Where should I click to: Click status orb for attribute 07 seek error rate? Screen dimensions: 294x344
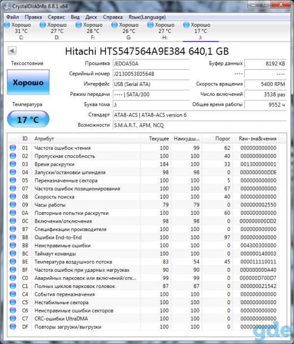13,188
